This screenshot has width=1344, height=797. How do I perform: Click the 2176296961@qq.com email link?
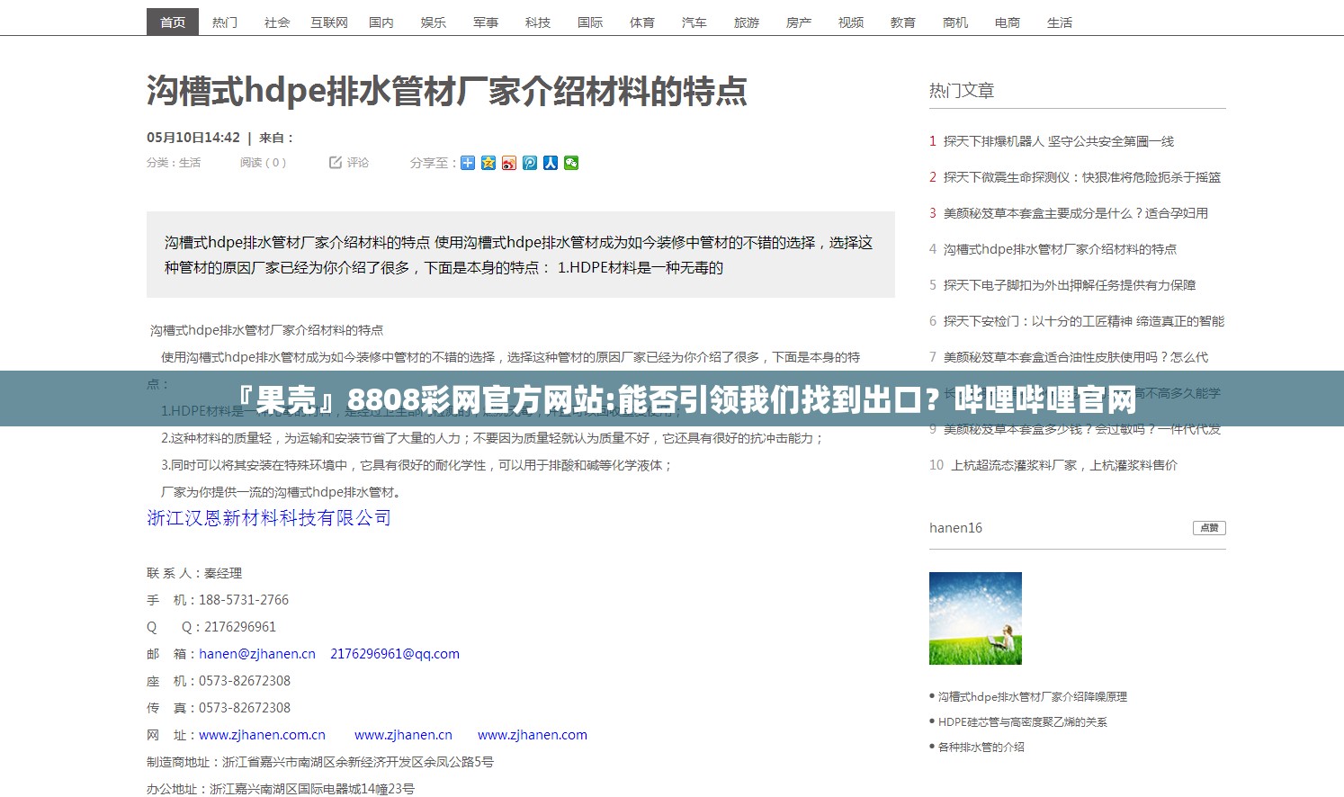click(x=395, y=654)
